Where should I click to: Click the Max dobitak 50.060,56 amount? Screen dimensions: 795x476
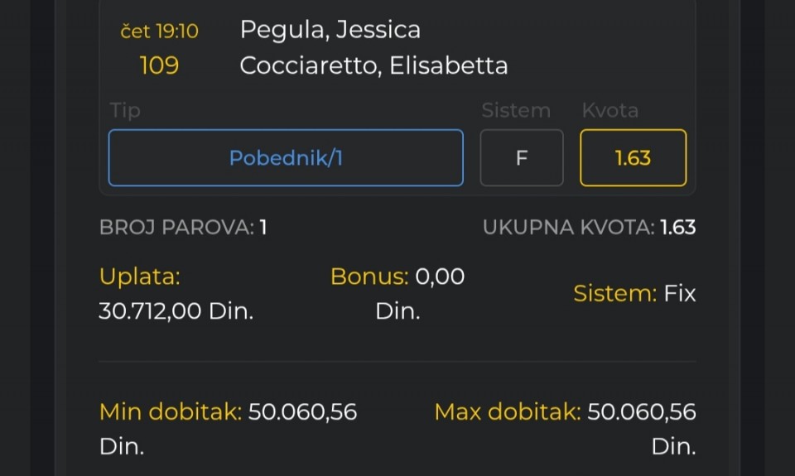(641, 411)
